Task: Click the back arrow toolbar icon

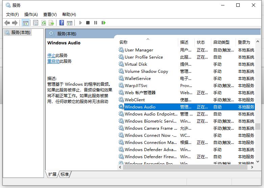Action: pyautogui.click(x=7, y=23)
